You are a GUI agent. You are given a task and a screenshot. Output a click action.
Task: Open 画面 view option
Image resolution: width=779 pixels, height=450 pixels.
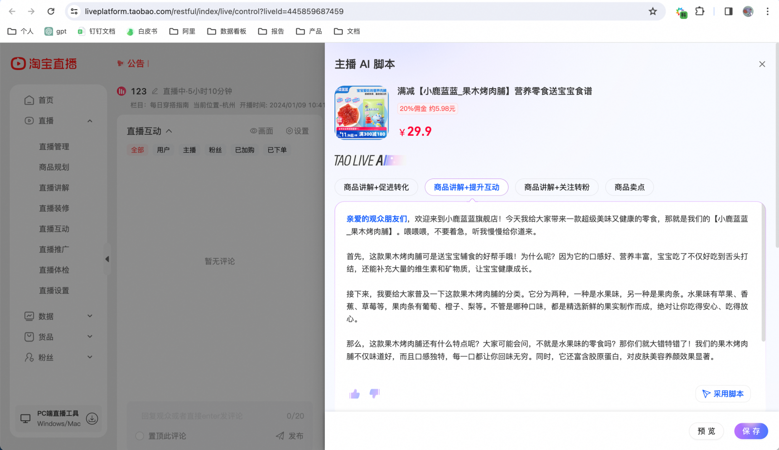[261, 131]
